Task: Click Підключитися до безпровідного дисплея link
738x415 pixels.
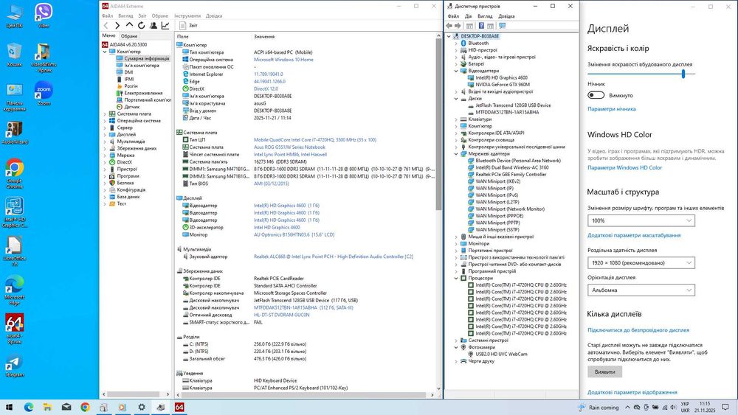Action: click(x=638, y=330)
